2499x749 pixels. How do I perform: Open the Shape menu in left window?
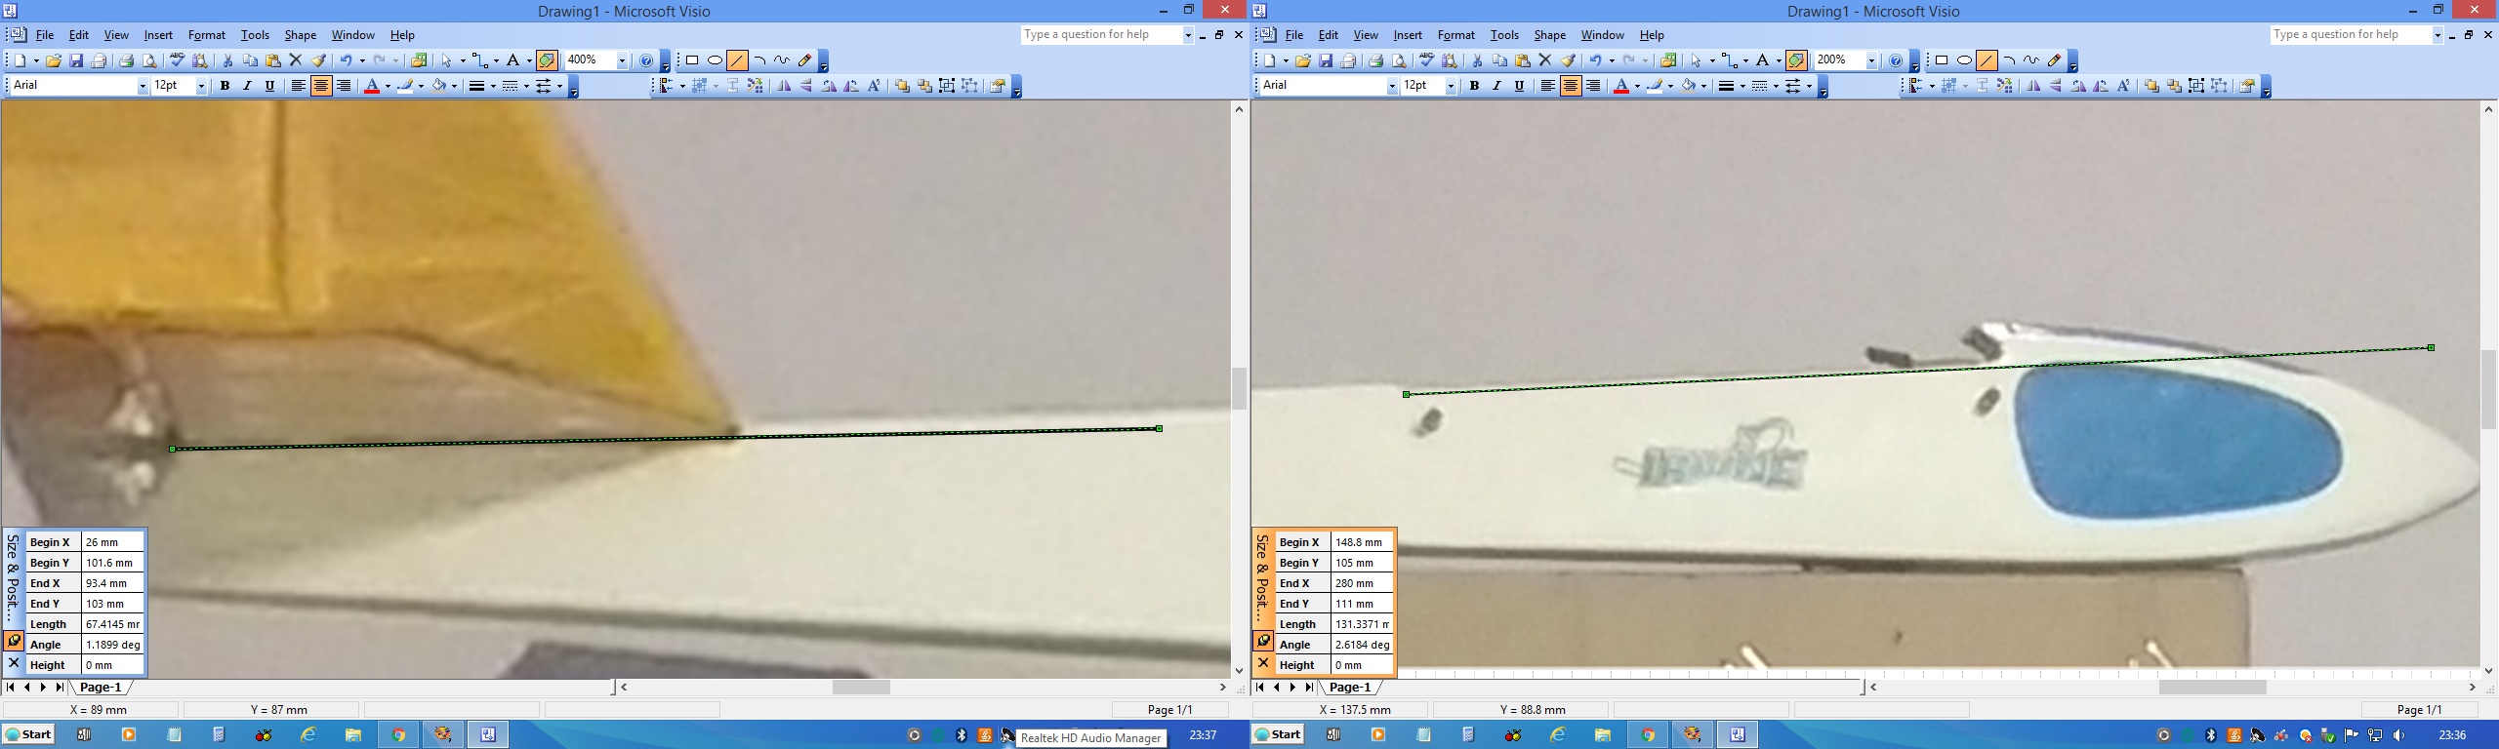coord(300,35)
